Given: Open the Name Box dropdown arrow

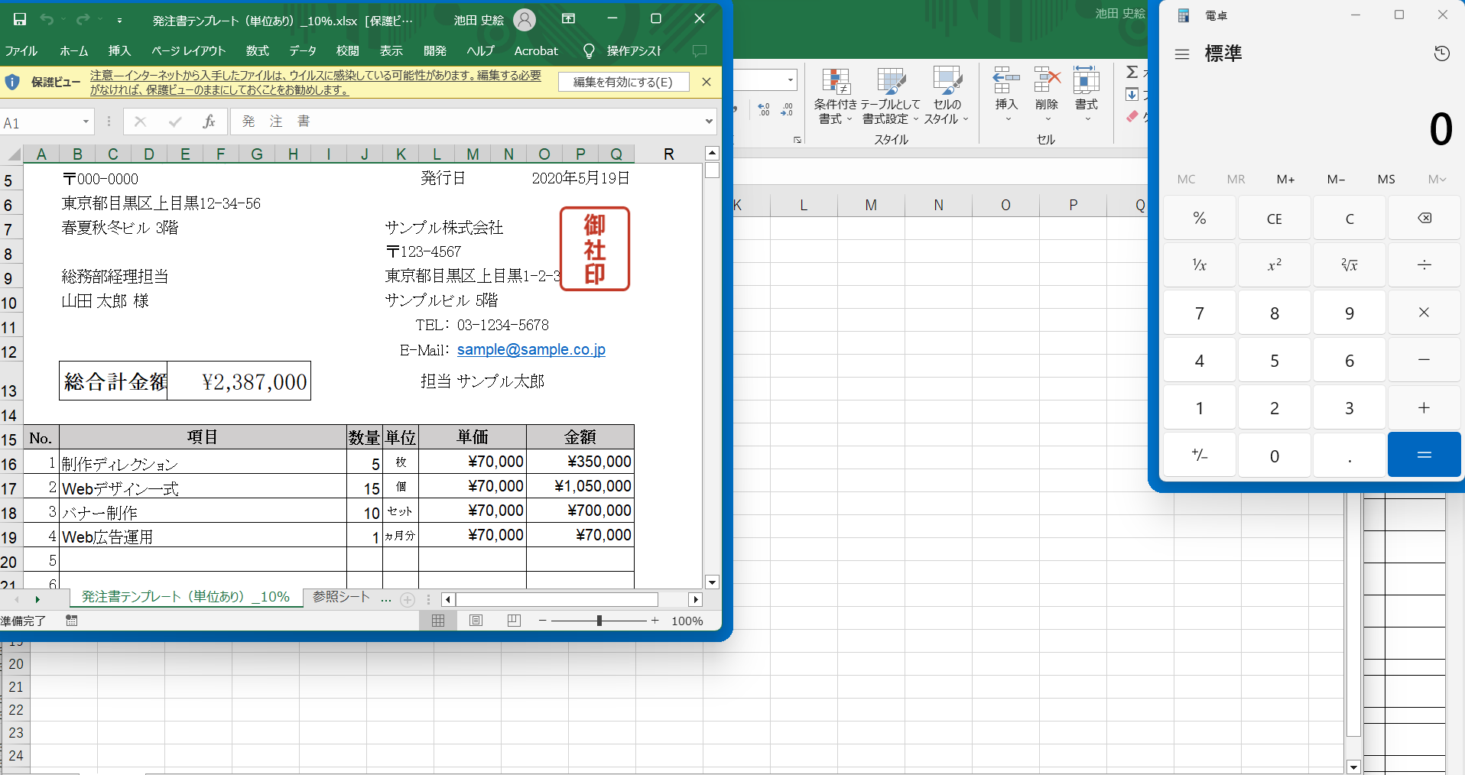Looking at the screenshot, I should coord(86,122).
